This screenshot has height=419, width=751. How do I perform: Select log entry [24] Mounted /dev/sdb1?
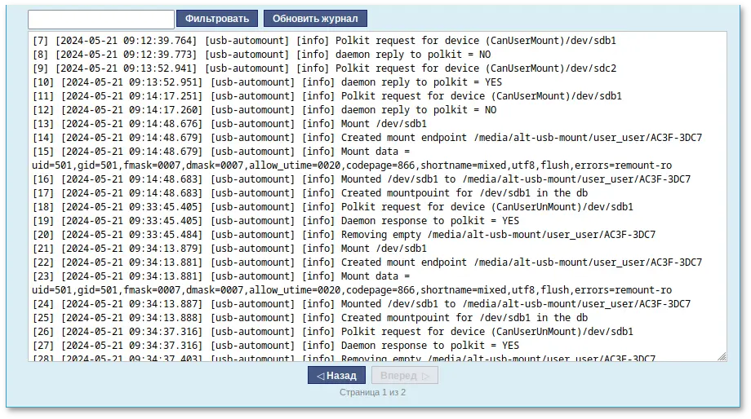coord(362,304)
